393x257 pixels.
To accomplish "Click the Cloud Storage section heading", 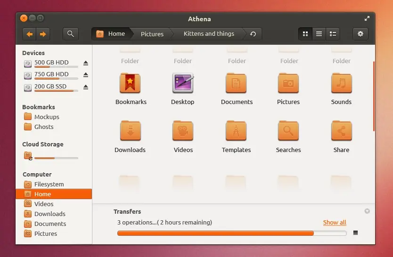I will click(x=43, y=145).
